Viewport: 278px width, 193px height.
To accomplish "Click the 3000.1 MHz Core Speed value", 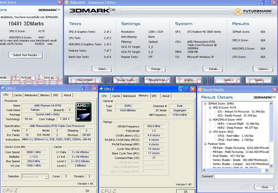I will pos(34,152).
